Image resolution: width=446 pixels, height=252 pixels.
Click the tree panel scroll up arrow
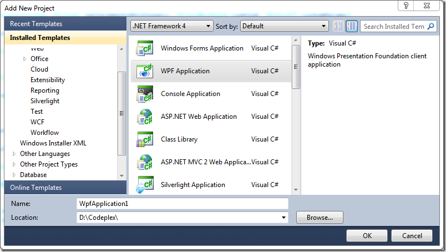point(121,49)
